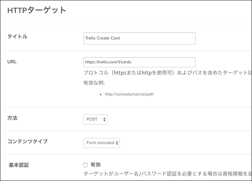
Task: Click the プロトコル URL help text
Action: tap(167, 73)
